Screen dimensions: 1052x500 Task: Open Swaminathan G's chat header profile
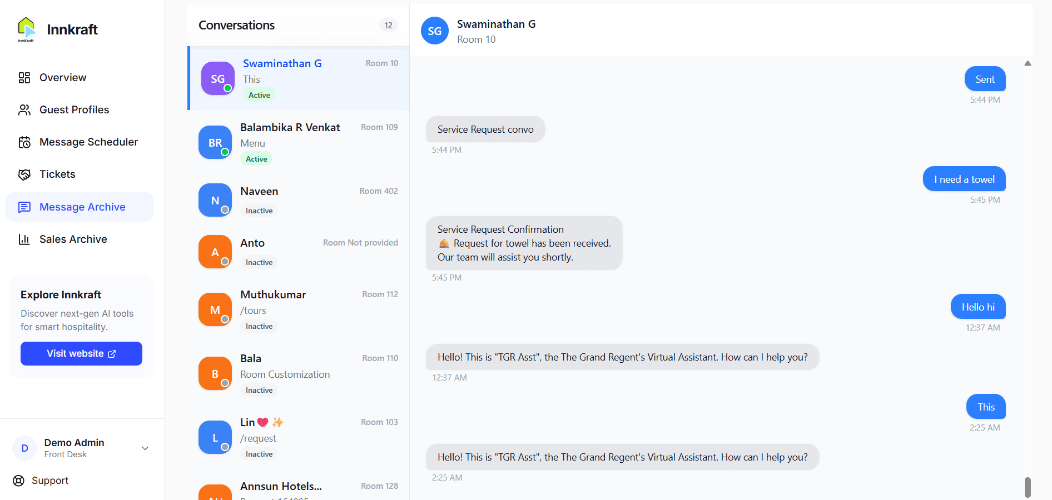(434, 31)
